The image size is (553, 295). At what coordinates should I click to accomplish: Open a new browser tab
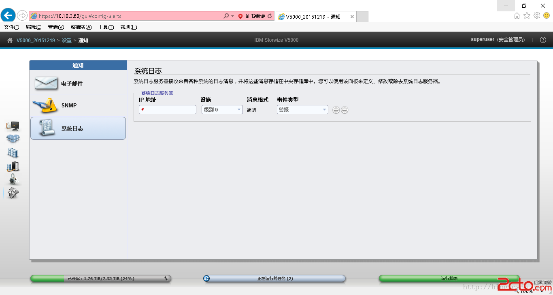[362, 17]
